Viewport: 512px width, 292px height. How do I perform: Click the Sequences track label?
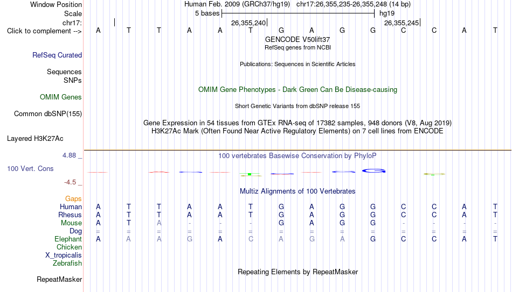pyautogui.click(x=64, y=72)
